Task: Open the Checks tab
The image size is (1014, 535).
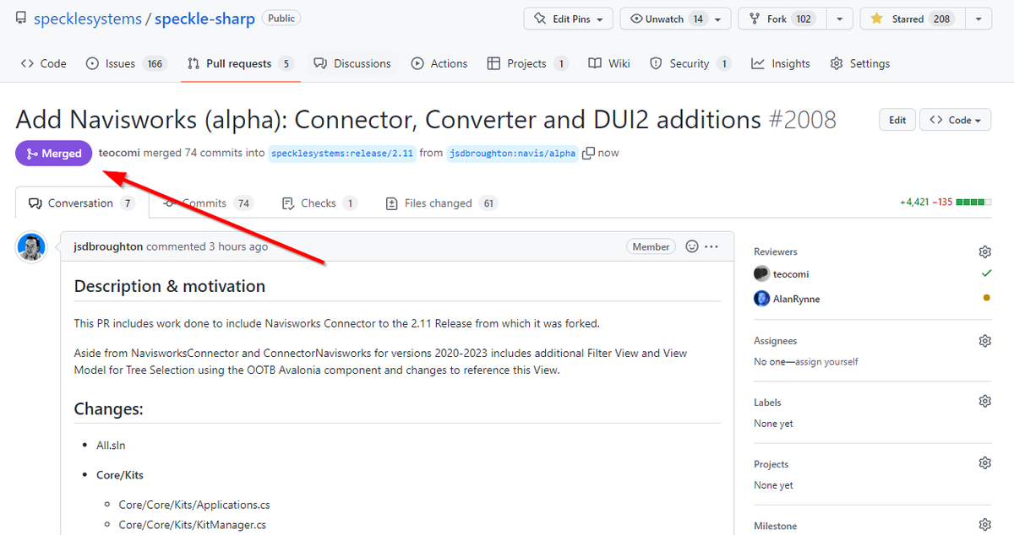Action: pyautogui.click(x=319, y=203)
